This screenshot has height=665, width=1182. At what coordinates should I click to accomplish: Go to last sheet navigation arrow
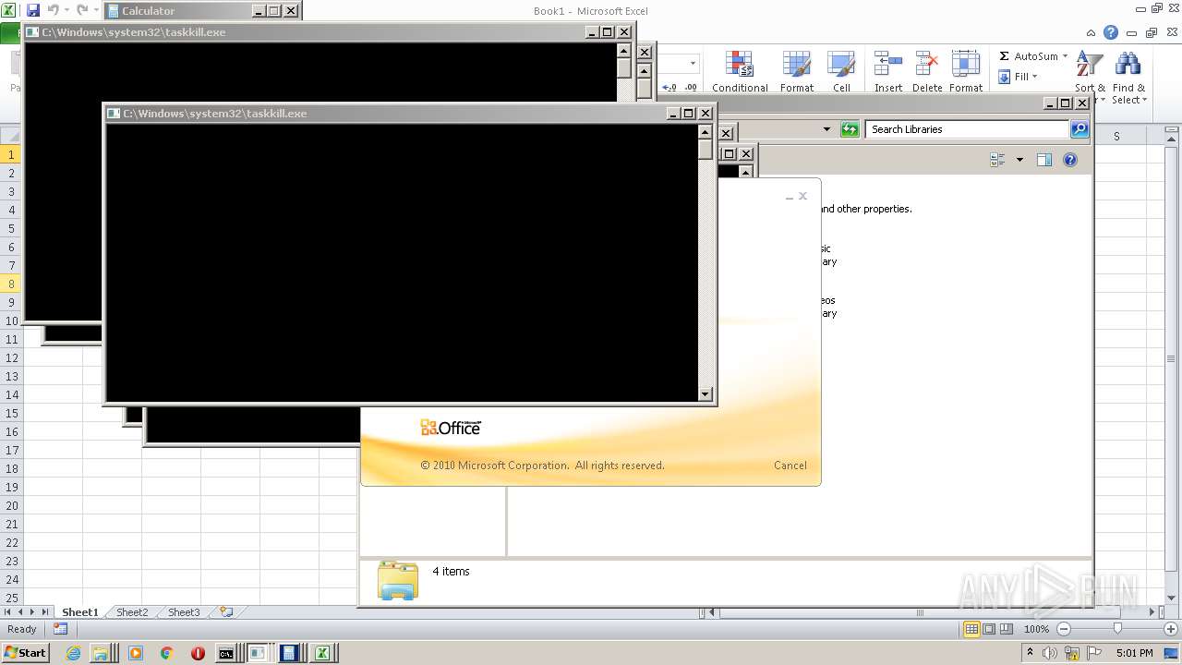pyautogui.click(x=45, y=612)
